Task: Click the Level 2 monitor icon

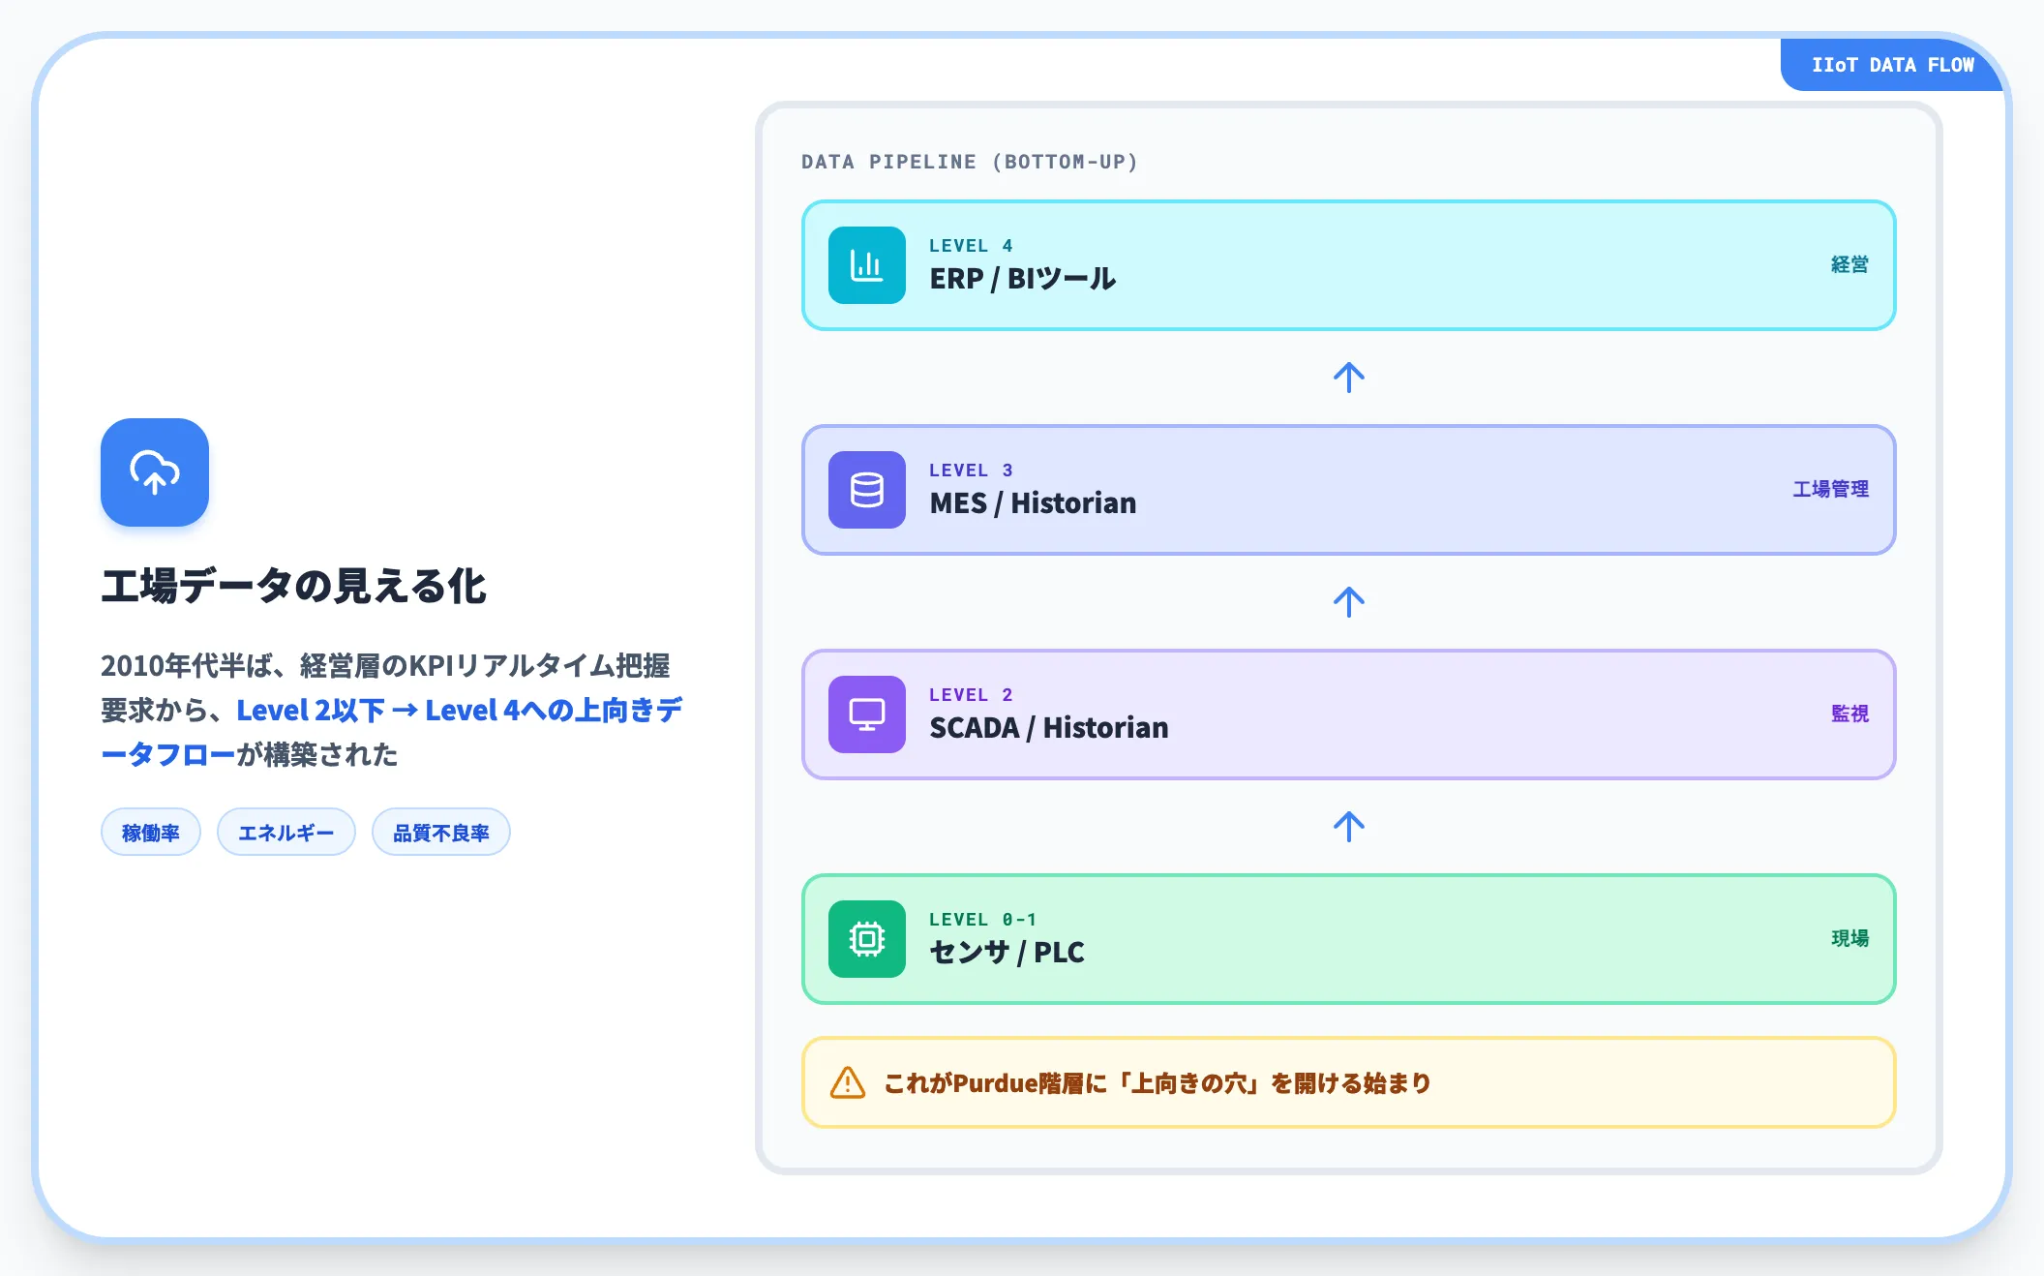Action: (867, 714)
